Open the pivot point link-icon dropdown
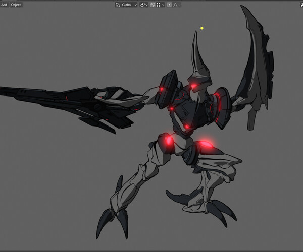 144,5
